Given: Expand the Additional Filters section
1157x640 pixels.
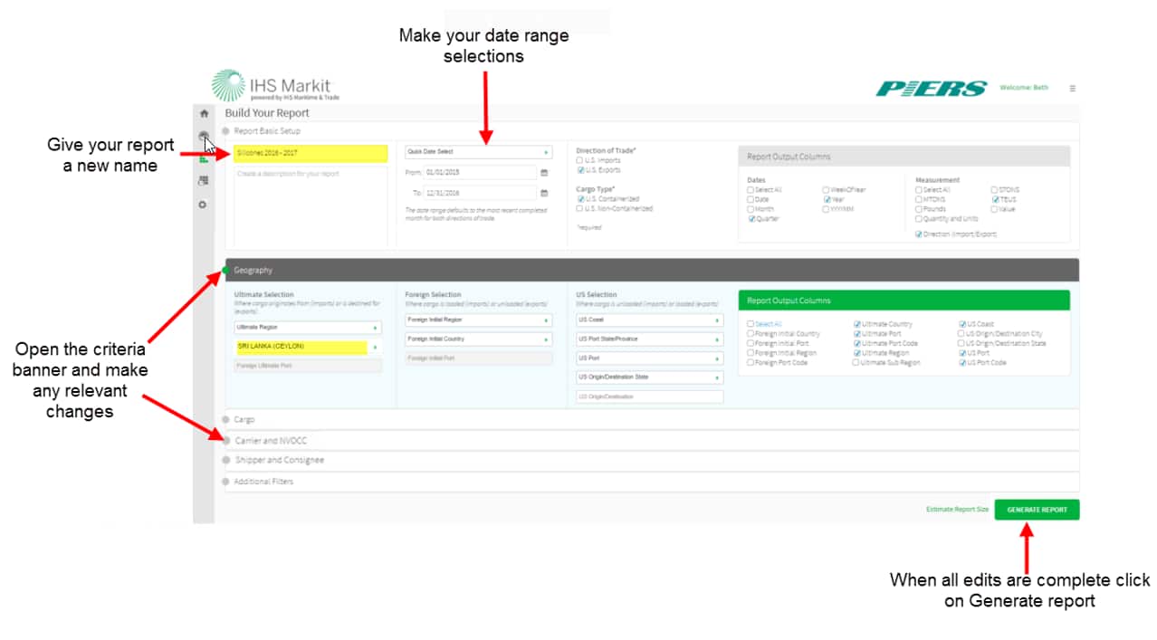Looking at the screenshot, I should tap(652, 482).
